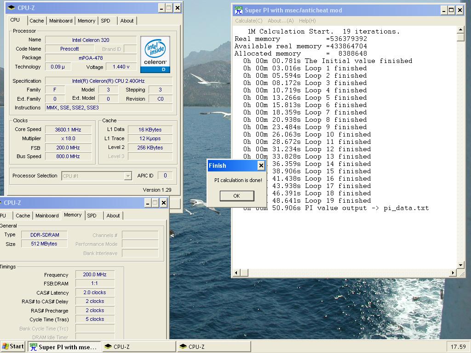471x353 pixels.
Task: Click the Windows Start flag icon
Action: [6, 347]
